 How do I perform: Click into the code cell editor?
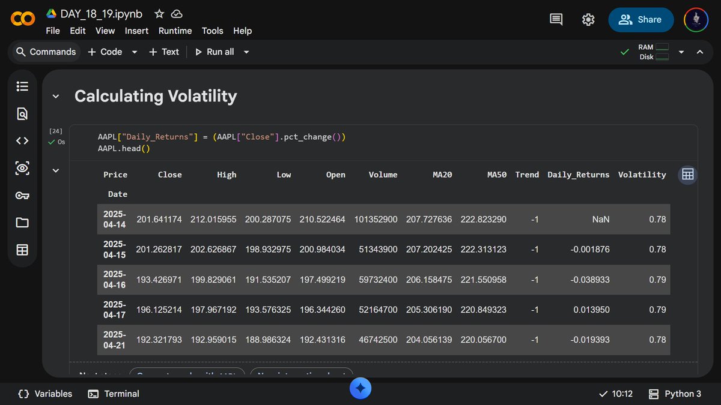(x=383, y=143)
